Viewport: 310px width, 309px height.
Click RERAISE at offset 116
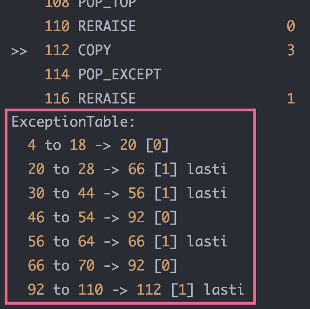[107, 98]
